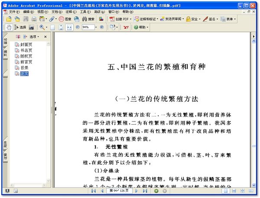Go to first page of document
260x198 pixels.
click(94, 191)
